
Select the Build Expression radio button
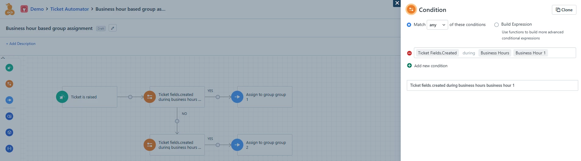497,25
